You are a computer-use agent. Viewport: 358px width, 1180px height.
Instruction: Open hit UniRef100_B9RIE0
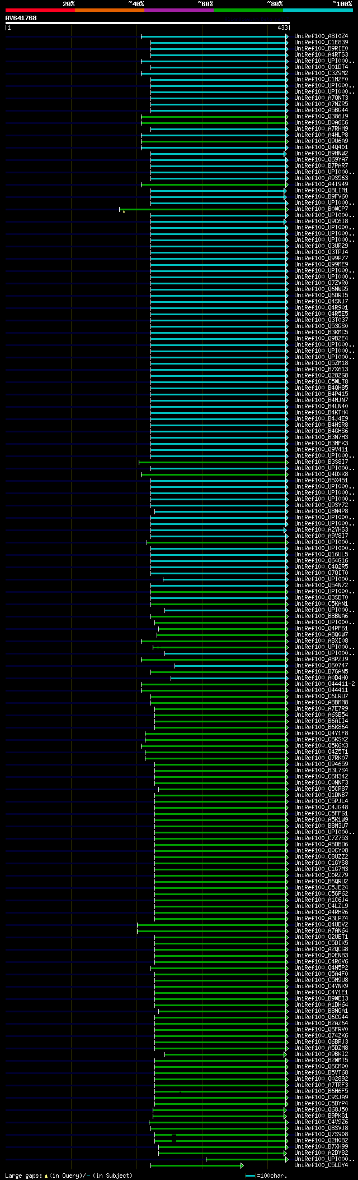click(x=321, y=49)
